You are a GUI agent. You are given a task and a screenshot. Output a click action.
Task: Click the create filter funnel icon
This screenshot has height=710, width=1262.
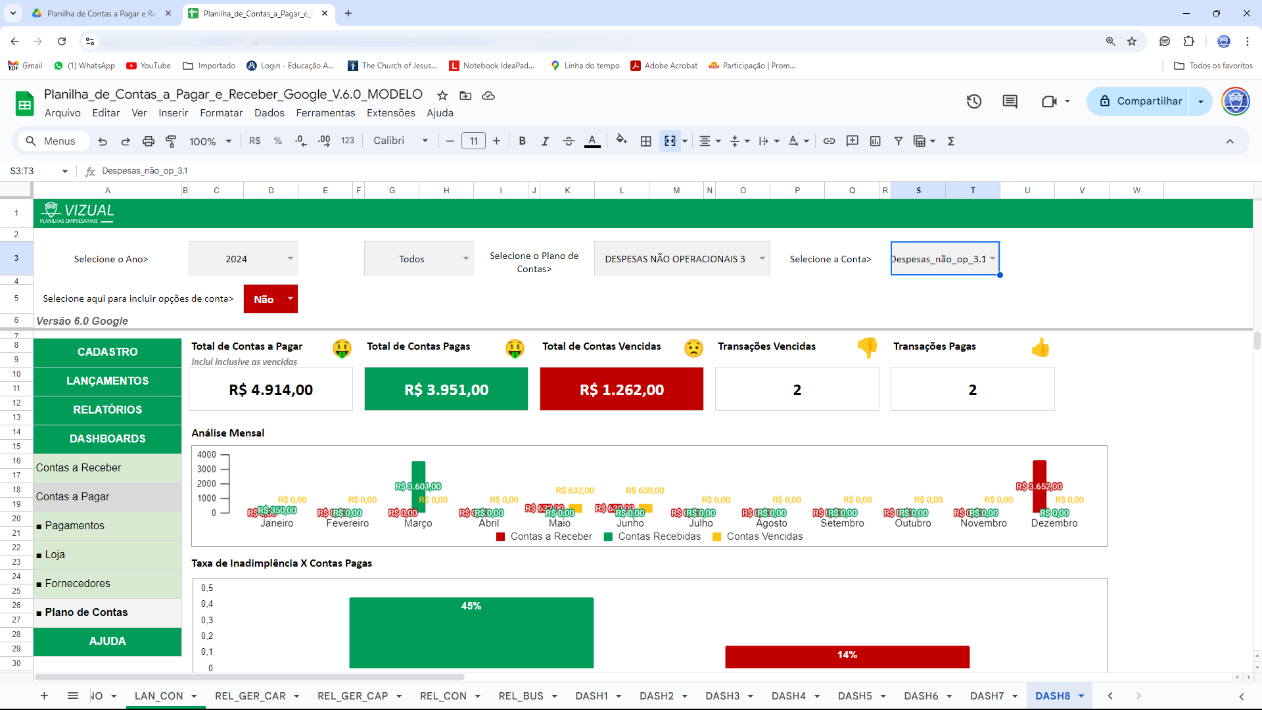coord(898,141)
